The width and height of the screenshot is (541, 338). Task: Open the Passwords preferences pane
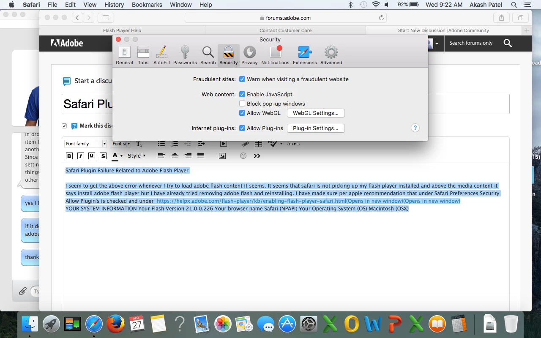(185, 55)
